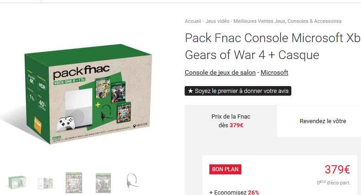361x195 pixels.
Task: Select the headset thumbnail image
Action: click(132, 182)
